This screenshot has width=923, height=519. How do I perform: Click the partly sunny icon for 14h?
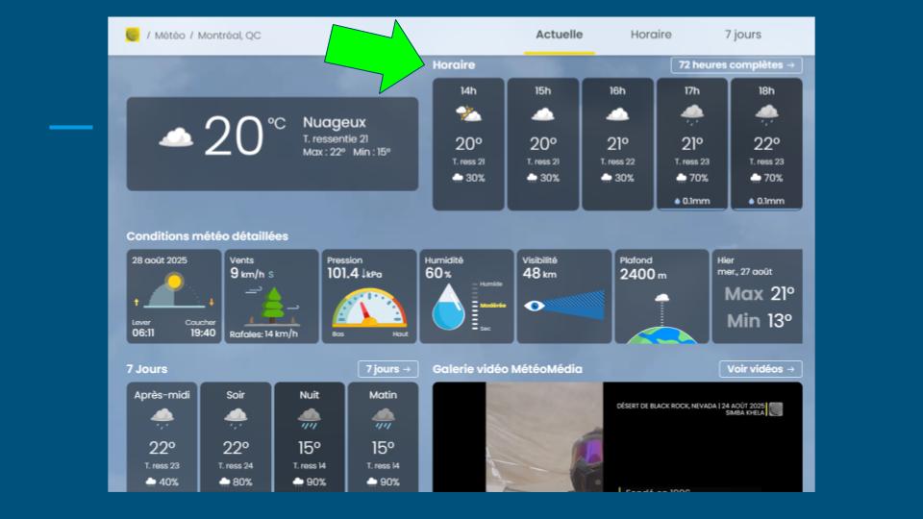(x=468, y=114)
